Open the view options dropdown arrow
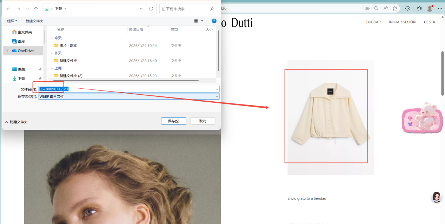This screenshot has width=445, height=224. point(202,21)
